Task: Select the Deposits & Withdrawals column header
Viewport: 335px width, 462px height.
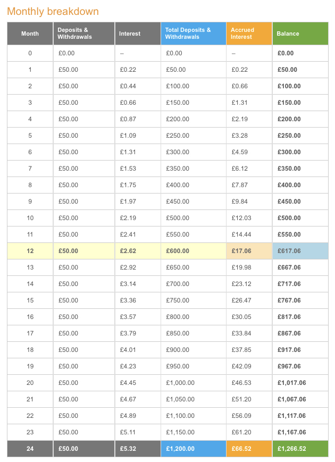Action: click(84, 33)
